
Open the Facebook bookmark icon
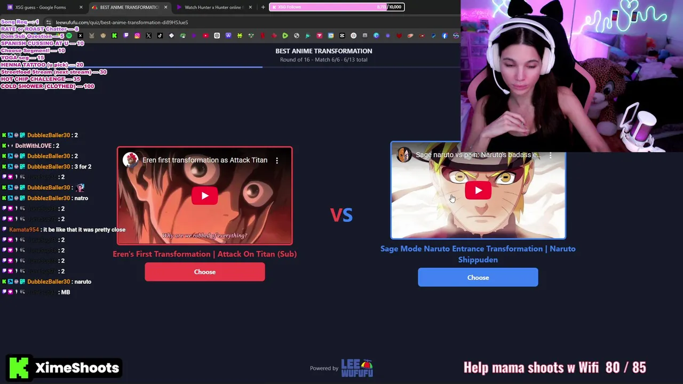pyautogui.click(x=444, y=36)
